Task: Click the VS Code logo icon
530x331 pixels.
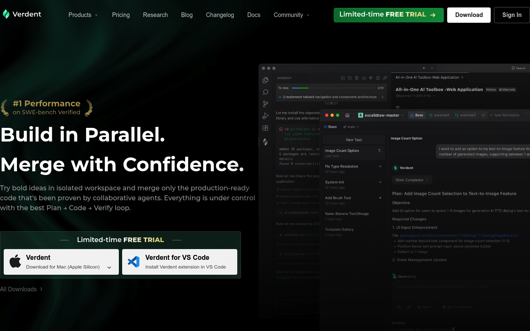Action: pos(133,261)
